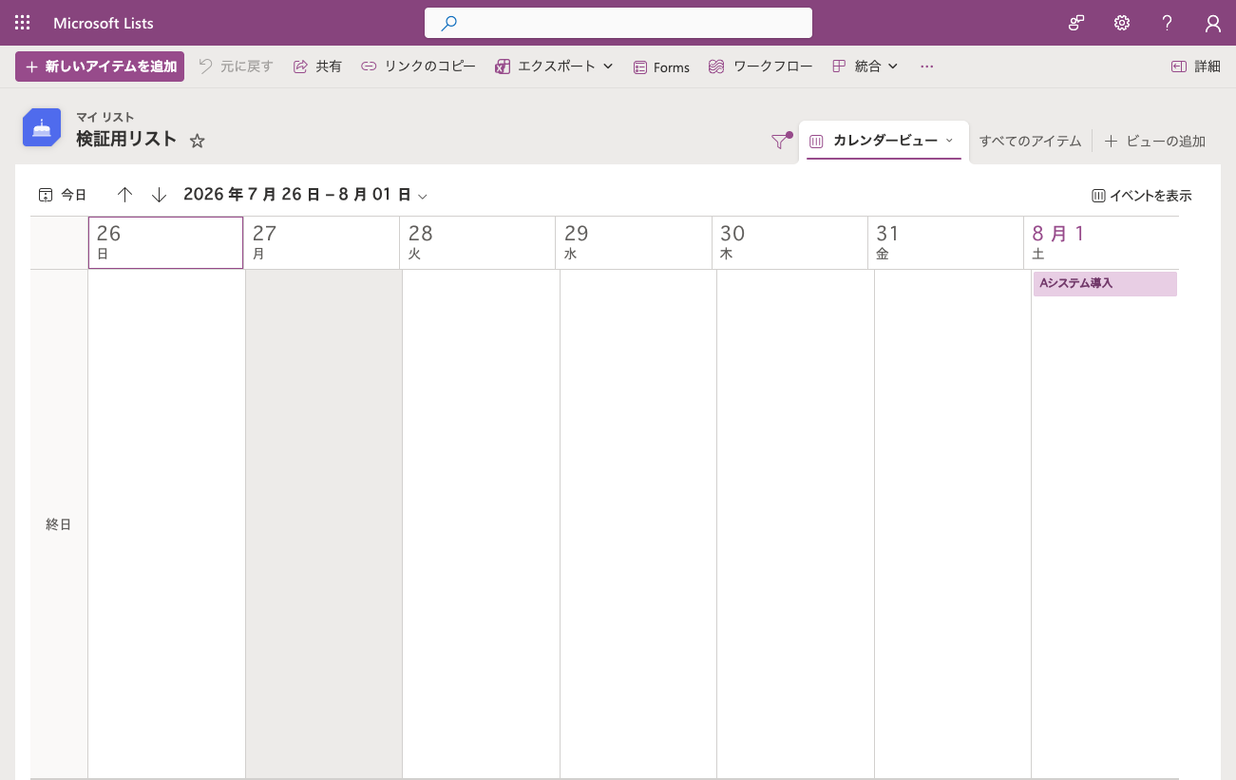Open the エクスポート dropdown
Image resolution: width=1236 pixels, height=780 pixels.
(x=555, y=67)
